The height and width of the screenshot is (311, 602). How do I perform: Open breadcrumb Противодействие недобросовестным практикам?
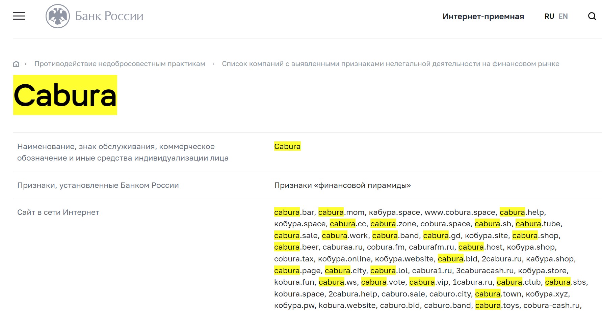coord(120,64)
